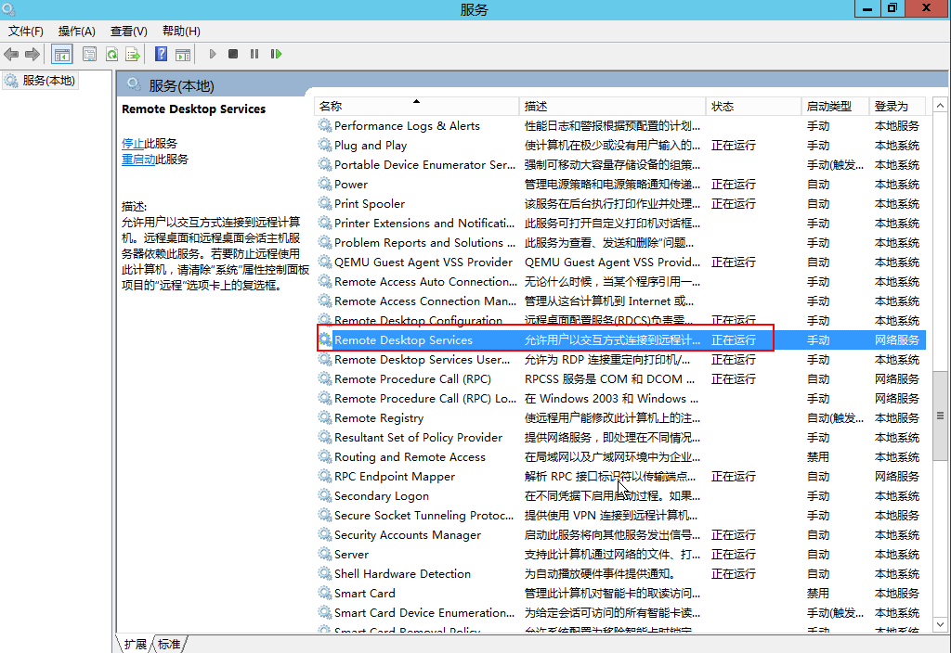Sort by the 名称 column header
Screen dimensions: 951x653
point(416,106)
